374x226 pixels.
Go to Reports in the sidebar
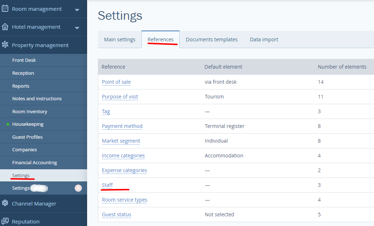click(x=44, y=86)
